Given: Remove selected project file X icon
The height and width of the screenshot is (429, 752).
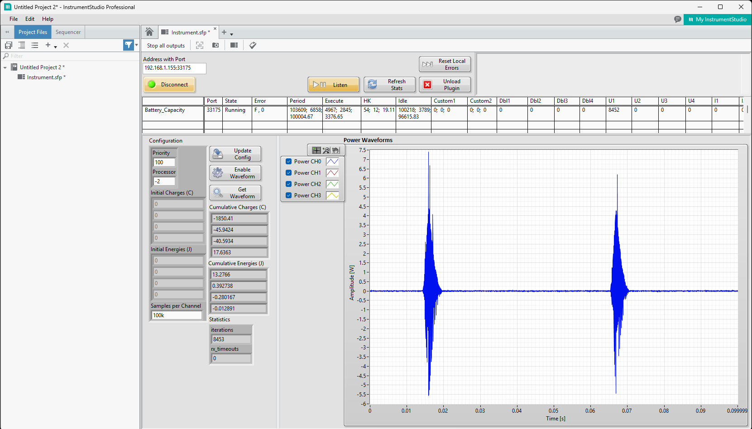Looking at the screenshot, I should [x=66, y=45].
